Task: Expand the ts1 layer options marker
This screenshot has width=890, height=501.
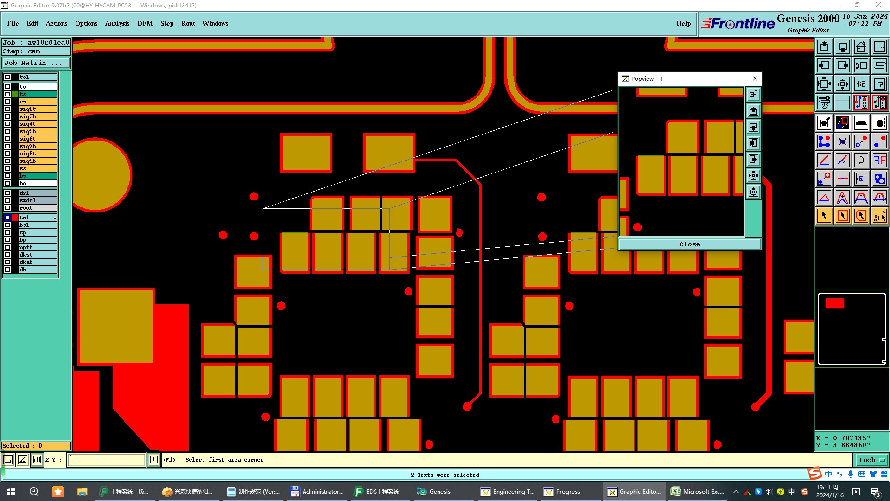Action: [x=55, y=218]
